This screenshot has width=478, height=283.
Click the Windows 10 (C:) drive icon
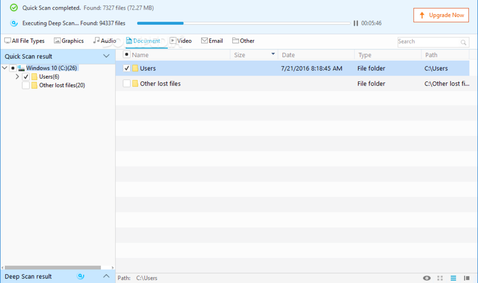(x=21, y=68)
